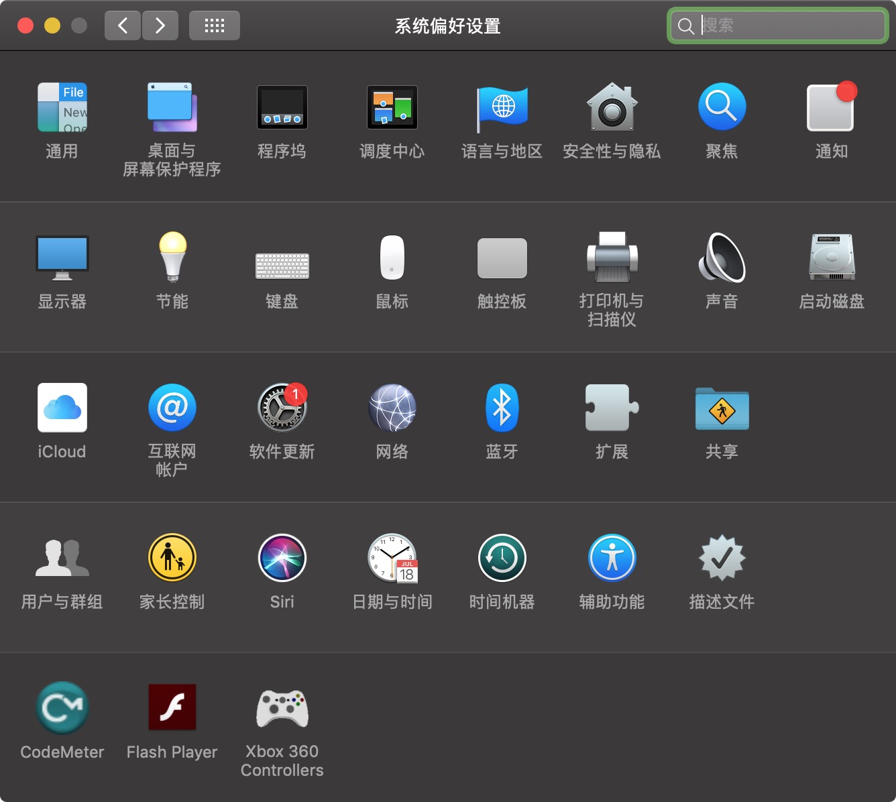This screenshot has width=896, height=802.
Task: Open the 共享 (Sharing) folder icon
Action: (722, 408)
